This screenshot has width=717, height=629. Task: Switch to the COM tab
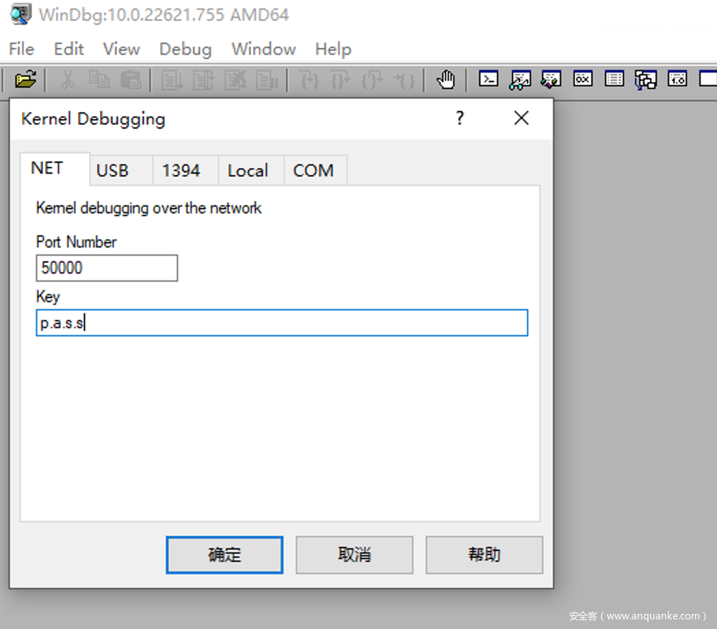pos(315,170)
